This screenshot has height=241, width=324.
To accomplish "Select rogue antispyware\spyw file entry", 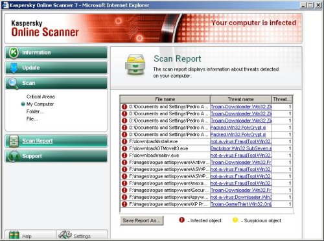I will pos(169,197).
